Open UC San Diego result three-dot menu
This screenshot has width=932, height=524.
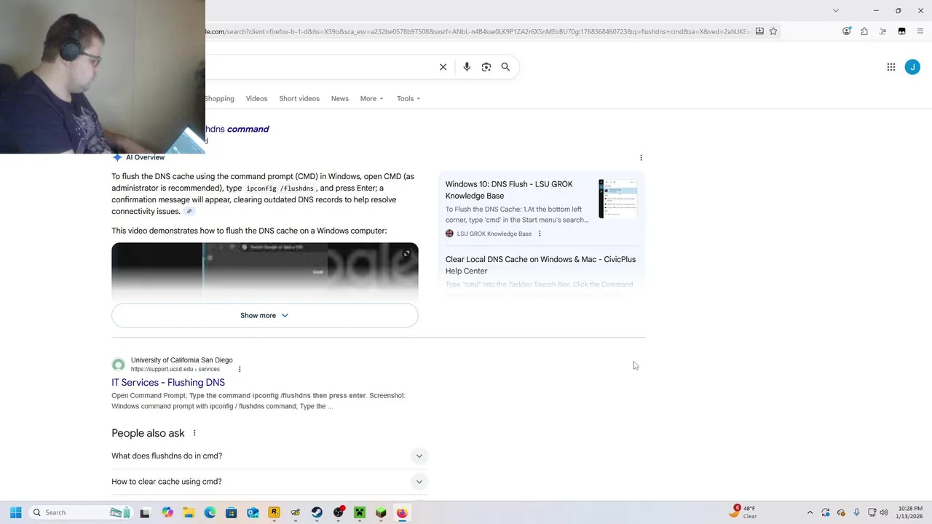click(240, 369)
